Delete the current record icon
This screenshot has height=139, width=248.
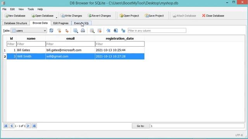click(x=100, y=31)
